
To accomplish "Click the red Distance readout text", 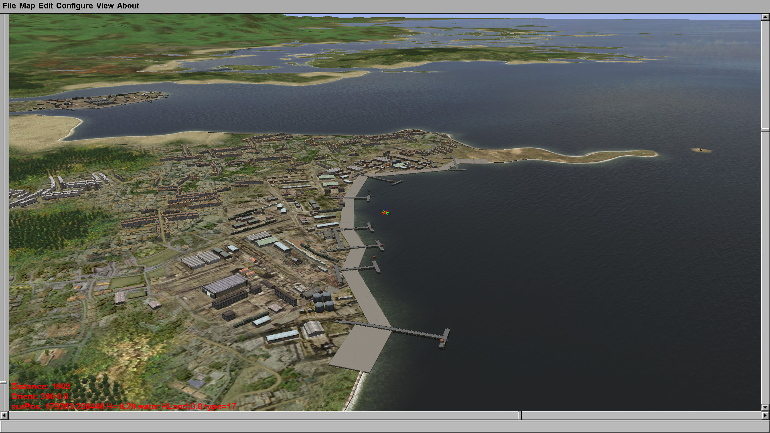I will tap(41, 386).
